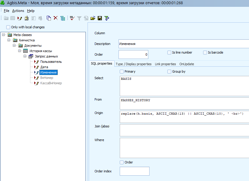The image size is (249, 181).
Task: Click the Origin field with replace expression
Action: (184, 117)
